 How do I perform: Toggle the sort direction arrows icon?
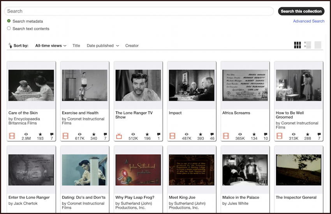[x=10, y=45]
